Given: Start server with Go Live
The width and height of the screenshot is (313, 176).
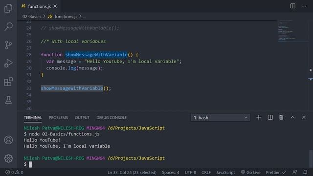Looking at the screenshot, I should coord(250,172).
